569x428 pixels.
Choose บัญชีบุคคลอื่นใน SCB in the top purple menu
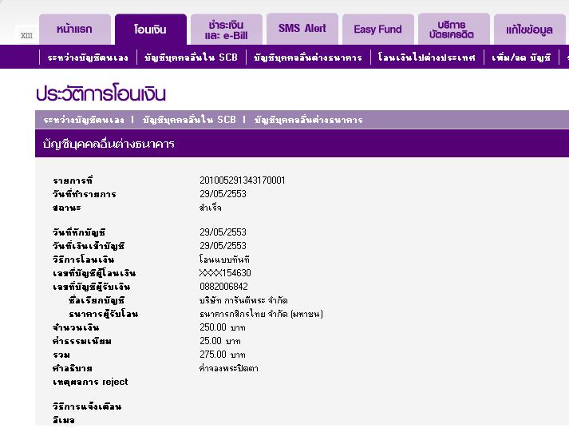point(191,57)
